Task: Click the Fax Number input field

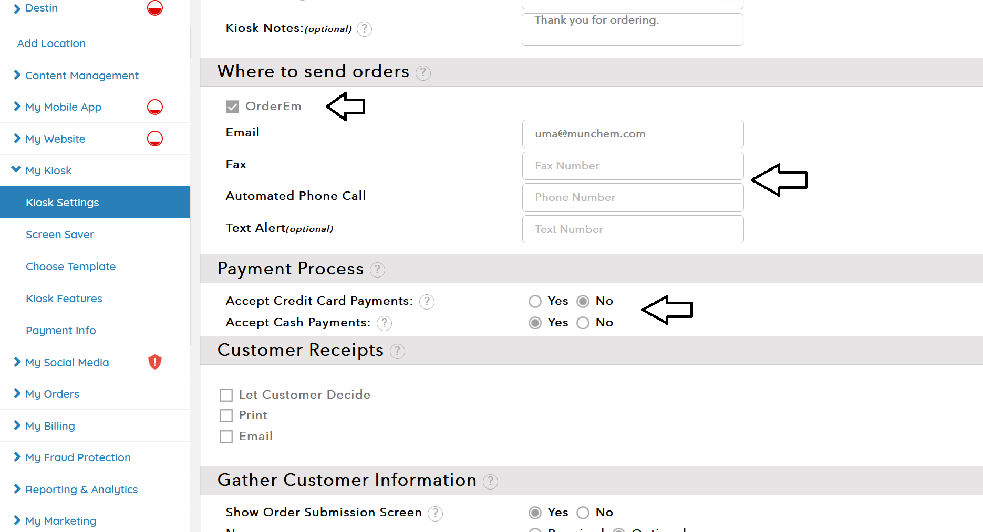Action: pos(633,166)
